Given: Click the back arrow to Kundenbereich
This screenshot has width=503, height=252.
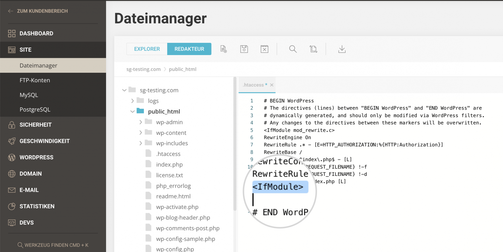Looking at the screenshot, I should tap(11, 11).
